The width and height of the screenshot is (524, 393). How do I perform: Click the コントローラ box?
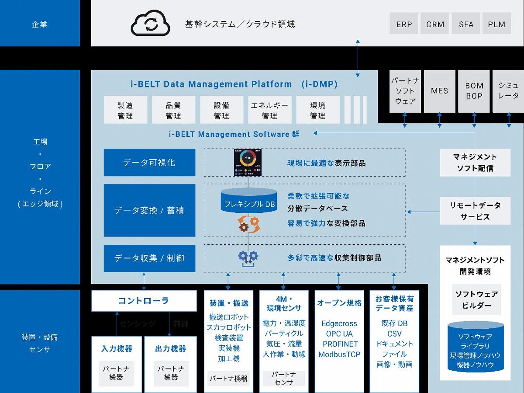144,301
